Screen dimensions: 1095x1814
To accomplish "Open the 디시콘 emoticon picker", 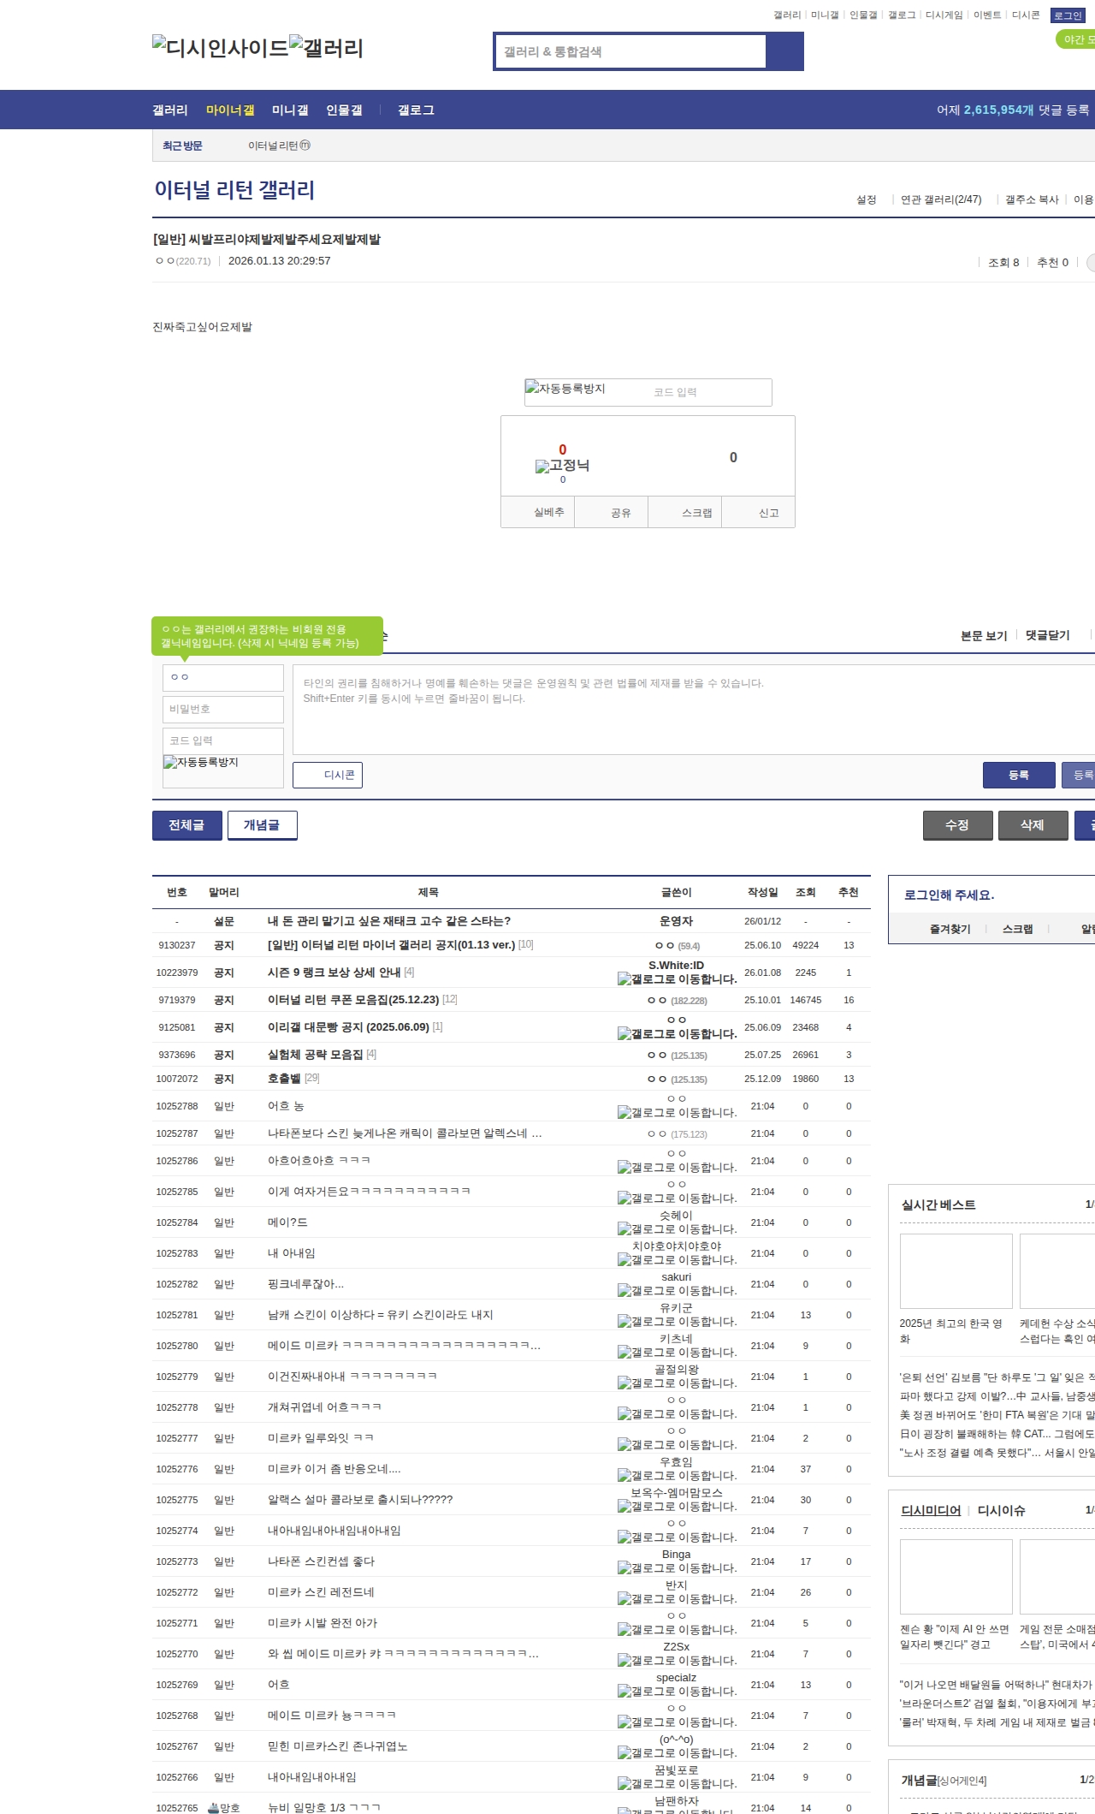I will point(328,775).
